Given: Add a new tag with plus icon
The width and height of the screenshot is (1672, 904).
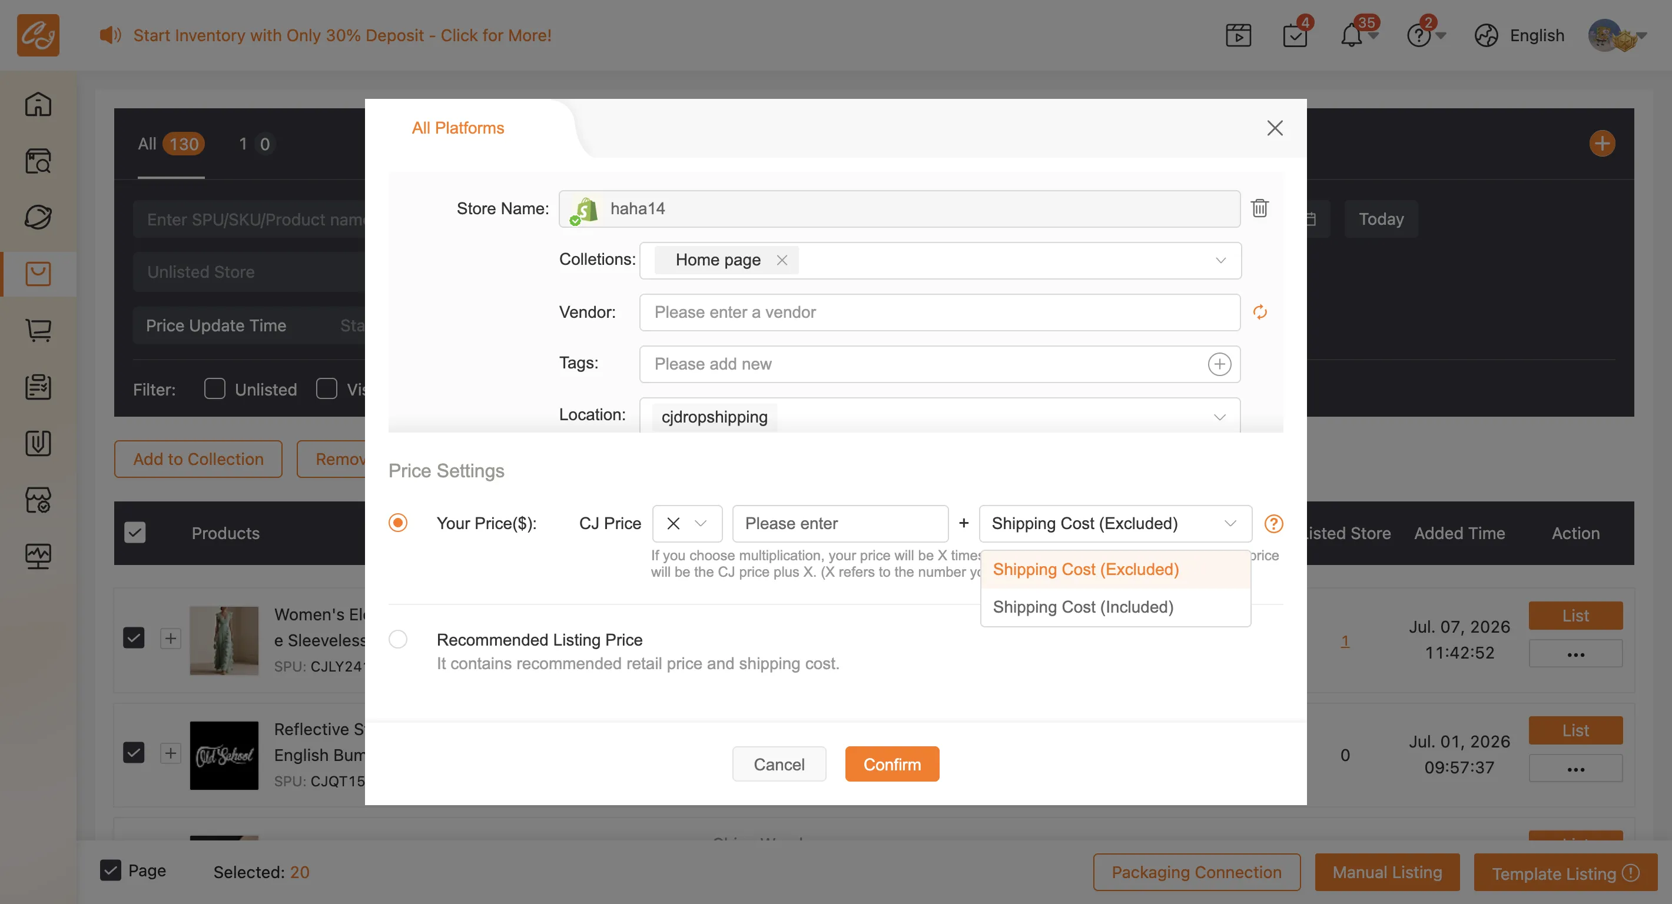Looking at the screenshot, I should tap(1219, 364).
